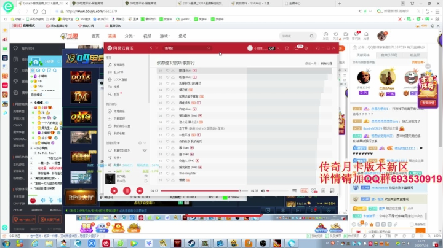Screen dimensions: 443x248
Task: Tick the 屏蔽特效 checkbox in Douyu chat
Action: (x=412, y=225)
